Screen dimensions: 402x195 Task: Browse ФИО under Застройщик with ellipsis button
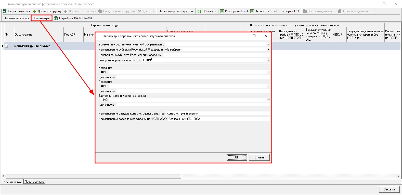tap(268, 100)
